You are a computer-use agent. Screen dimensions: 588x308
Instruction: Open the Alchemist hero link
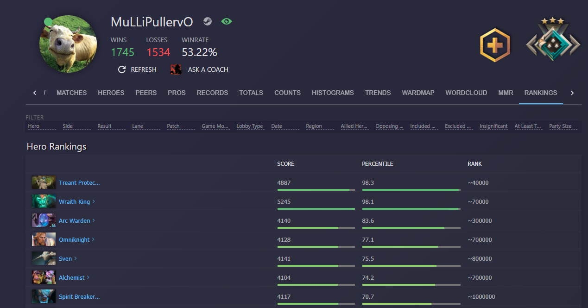[x=72, y=278]
